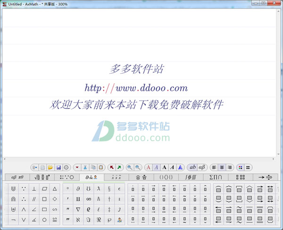Insert the logical not ¬ symbol
This screenshot has width=283, height=230.
pyautogui.click(x=13, y=220)
